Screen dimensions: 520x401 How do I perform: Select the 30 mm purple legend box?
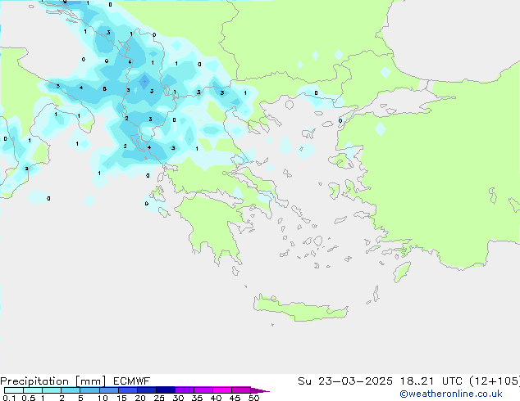pyautogui.click(x=185, y=390)
